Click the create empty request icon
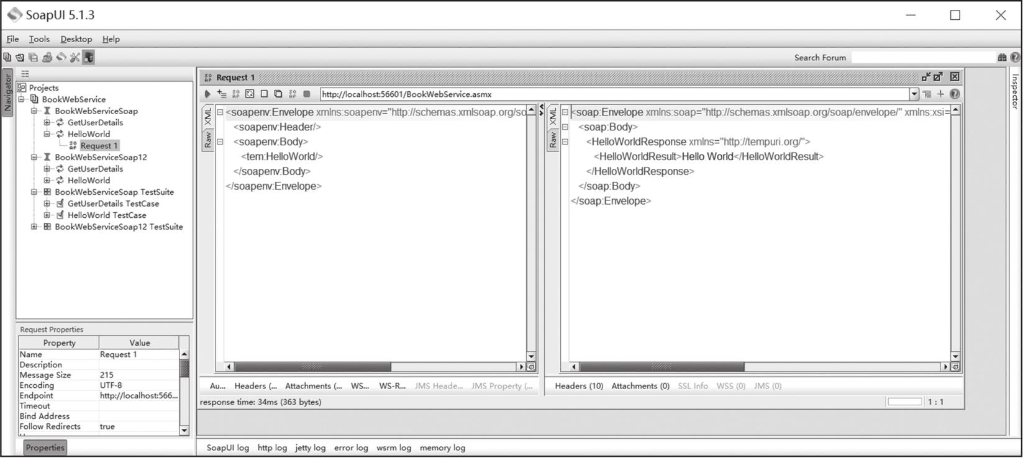Viewport: 1023px width, 458px height. [x=264, y=94]
